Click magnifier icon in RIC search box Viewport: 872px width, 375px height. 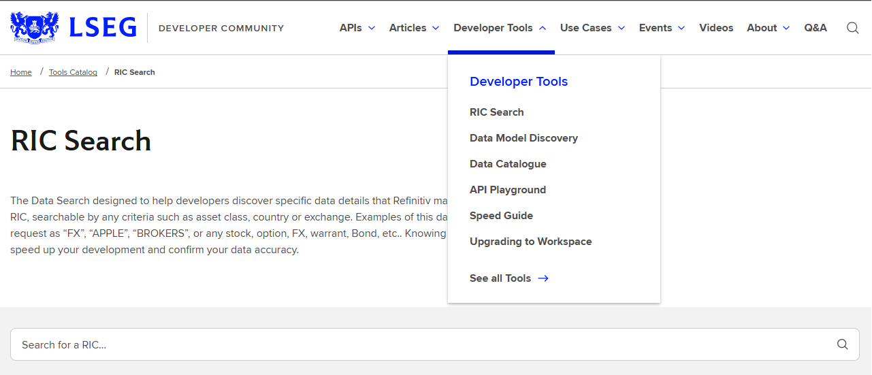pyautogui.click(x=843, y=344)
